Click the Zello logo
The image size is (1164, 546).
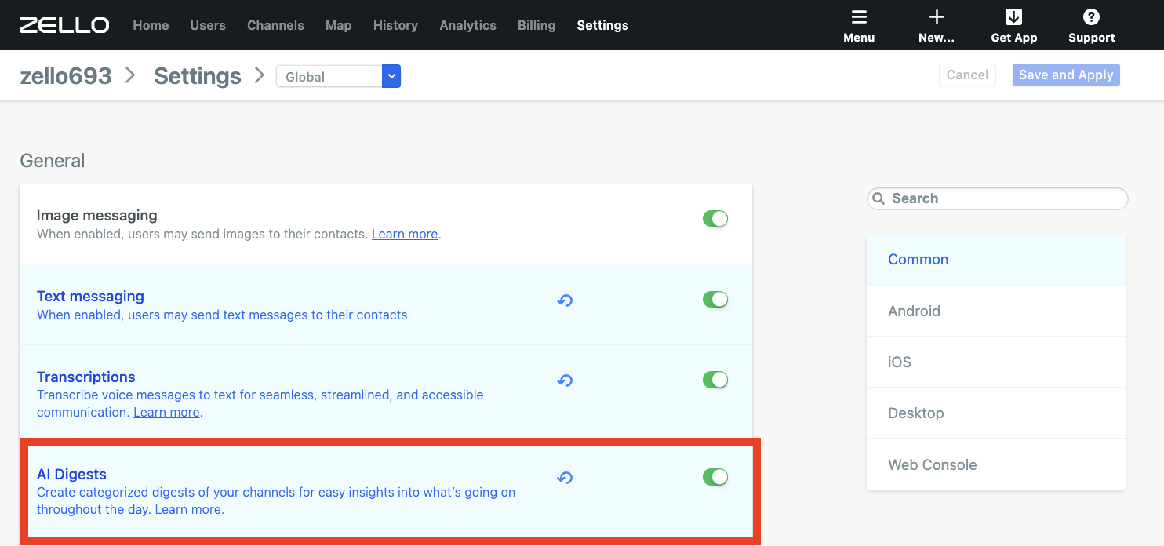coord(64,25)
